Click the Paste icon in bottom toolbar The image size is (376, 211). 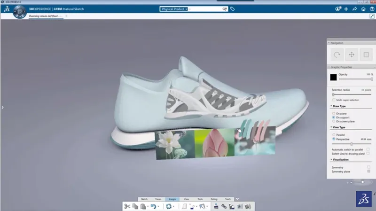coord(143,206)
